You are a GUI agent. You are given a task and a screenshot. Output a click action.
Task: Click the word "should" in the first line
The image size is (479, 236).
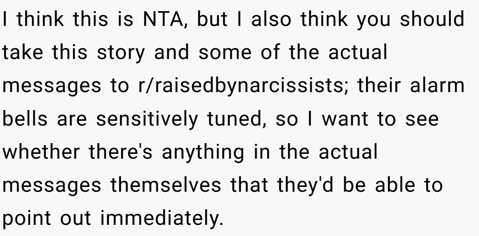(432, 20)
